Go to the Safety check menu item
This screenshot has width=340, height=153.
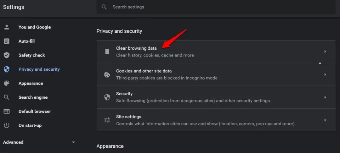(x=31, y=55)
